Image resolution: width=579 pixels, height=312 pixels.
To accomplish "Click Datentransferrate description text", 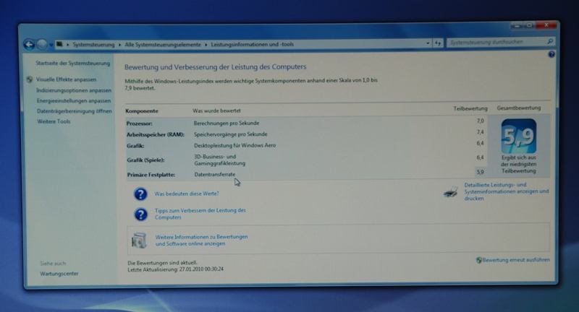I will [x=214, y=175].
